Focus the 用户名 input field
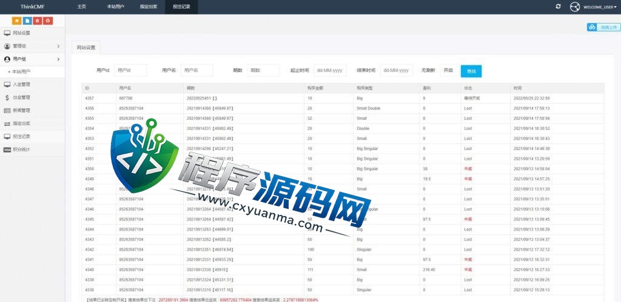This screenshot has height=302, width=621. pos(197,70)
